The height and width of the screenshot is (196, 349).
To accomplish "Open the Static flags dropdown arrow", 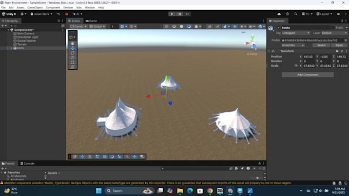I will coord(346,28).
